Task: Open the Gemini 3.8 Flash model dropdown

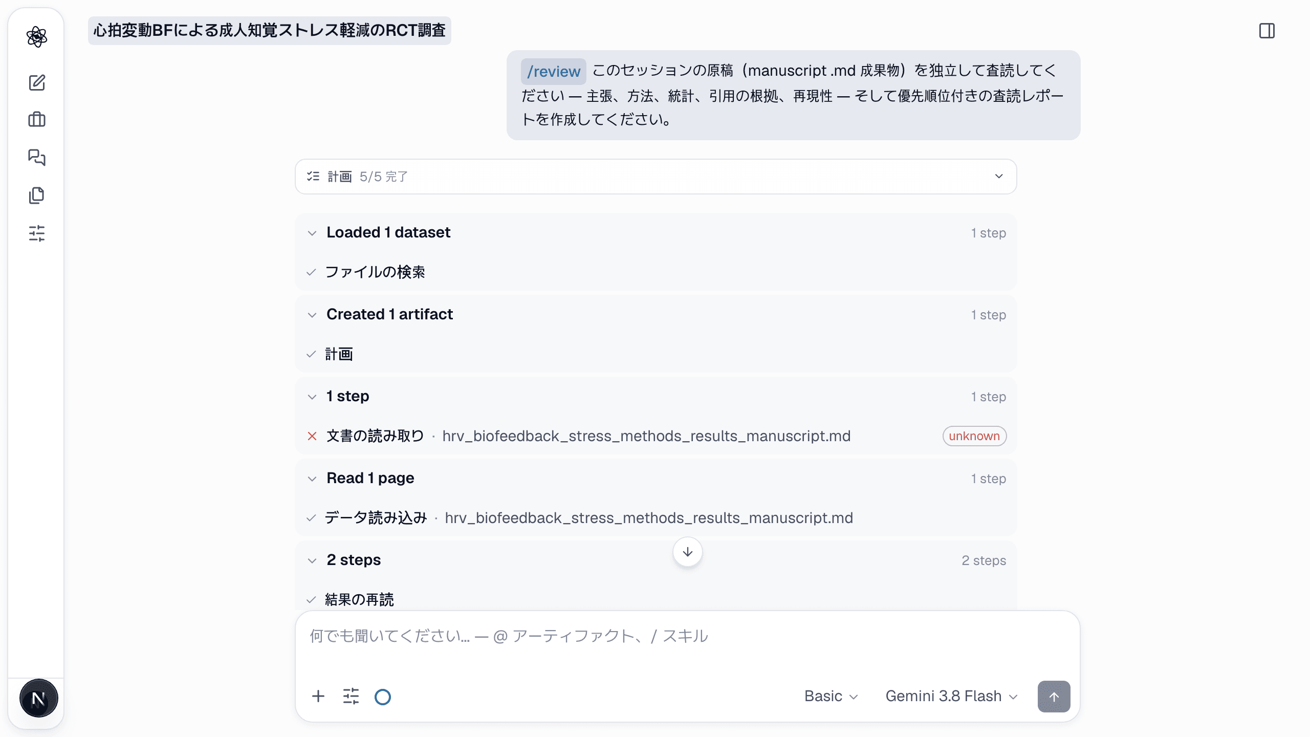Action: click(x=951, y=696)
